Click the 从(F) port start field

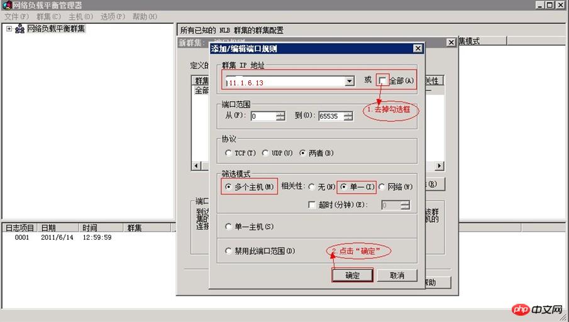pyautogui.click(x=263, y=116)
